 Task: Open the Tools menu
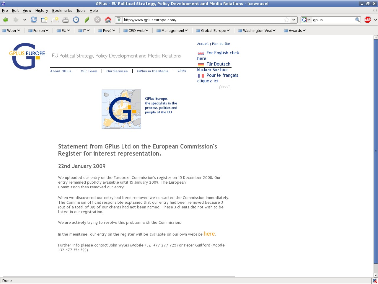pos(81,10)
